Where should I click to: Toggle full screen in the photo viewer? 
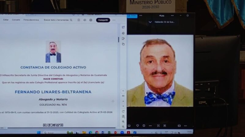(158, 125)
